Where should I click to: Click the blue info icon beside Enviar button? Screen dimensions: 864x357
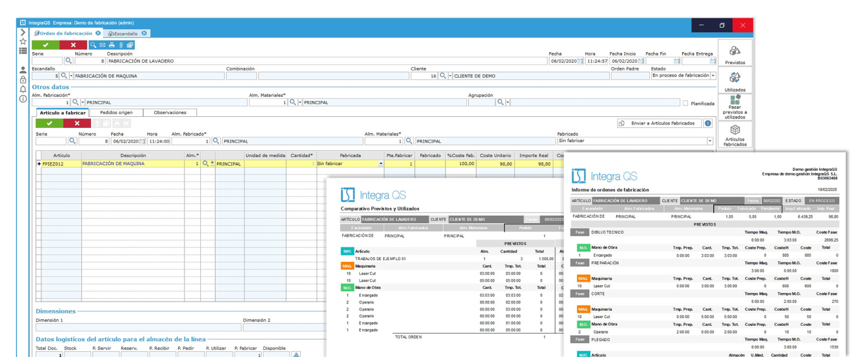[708, 123]
